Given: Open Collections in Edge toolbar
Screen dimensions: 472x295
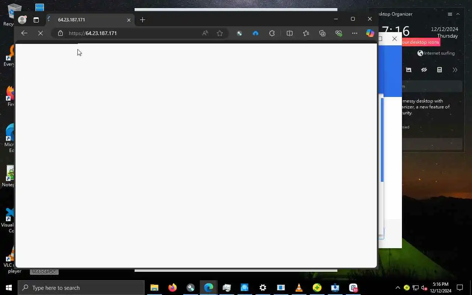Looking at the screenshot, I should (x=322, y=33).
